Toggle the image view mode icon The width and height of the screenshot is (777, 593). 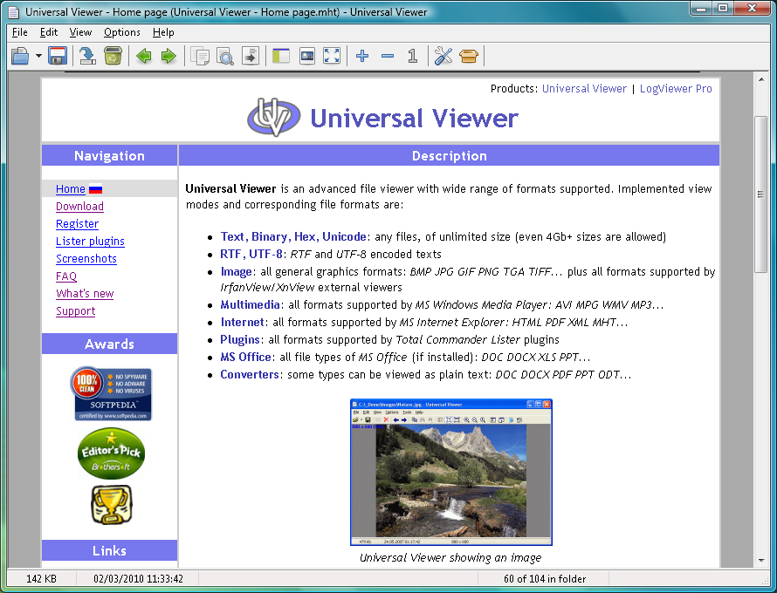point(307,56)
